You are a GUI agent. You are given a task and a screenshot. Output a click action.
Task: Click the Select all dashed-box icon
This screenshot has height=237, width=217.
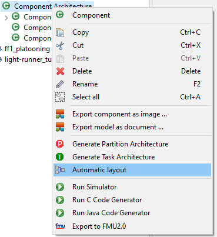(60, 97)
